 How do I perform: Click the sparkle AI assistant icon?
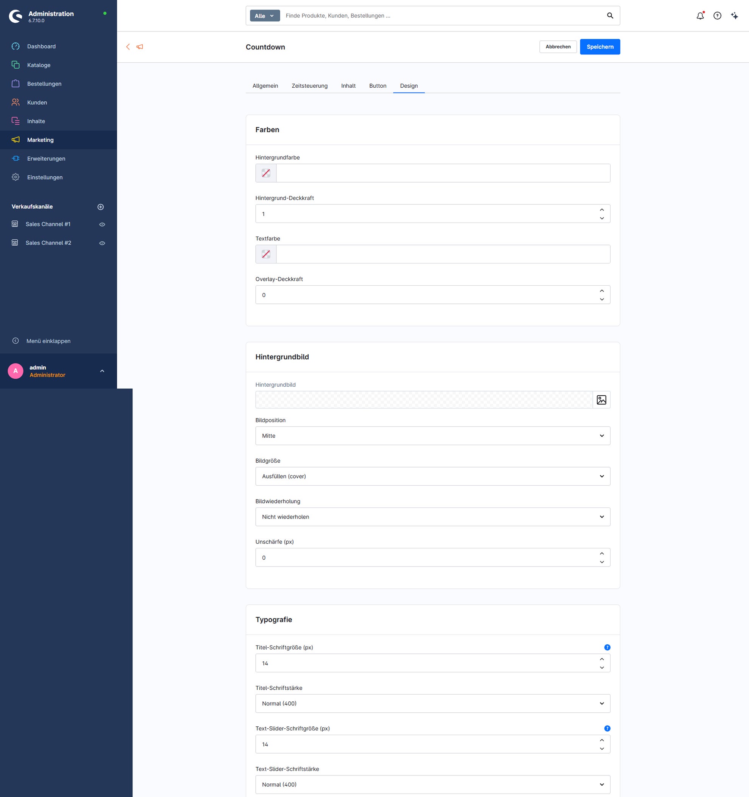point(734,15)
